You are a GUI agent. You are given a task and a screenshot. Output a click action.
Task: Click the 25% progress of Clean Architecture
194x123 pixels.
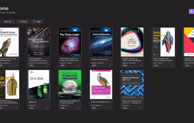pyautogui.click(x=94, y=66)
